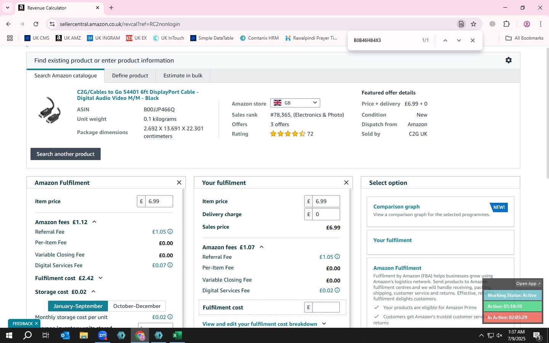Open the Chrome apps grid bookmark icon

10,38
